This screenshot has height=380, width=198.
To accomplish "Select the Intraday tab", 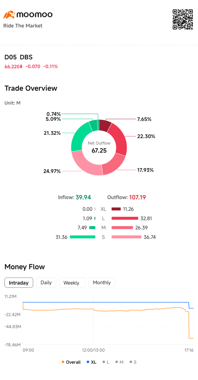I will point(19,282).
